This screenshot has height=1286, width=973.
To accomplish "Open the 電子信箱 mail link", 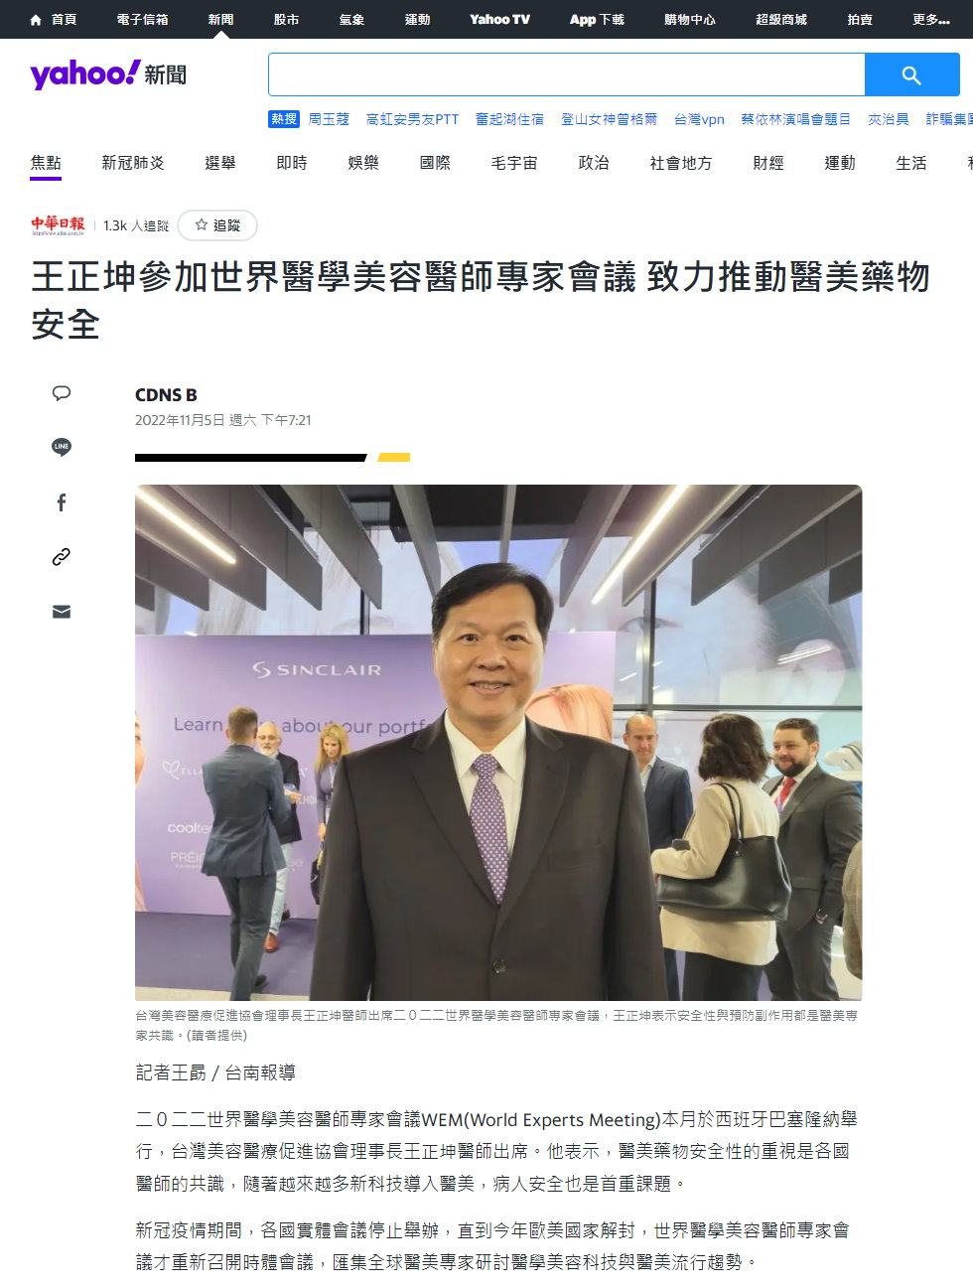I will pyautogui.click(x=142, y=19).
